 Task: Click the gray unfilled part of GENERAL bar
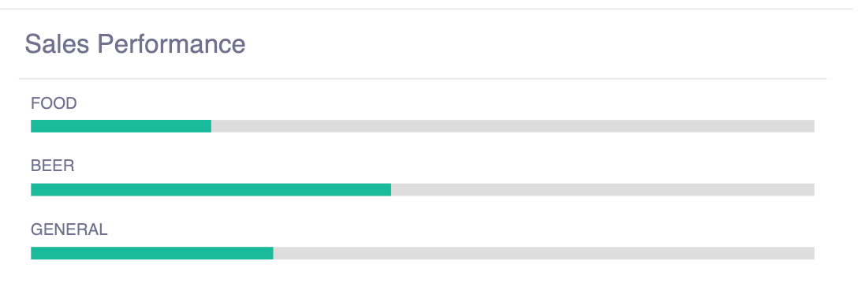click(x=544, y=253)
